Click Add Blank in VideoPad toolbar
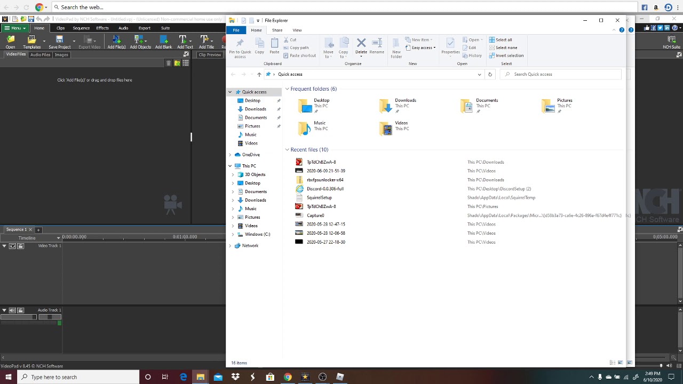 coord(163,42)
